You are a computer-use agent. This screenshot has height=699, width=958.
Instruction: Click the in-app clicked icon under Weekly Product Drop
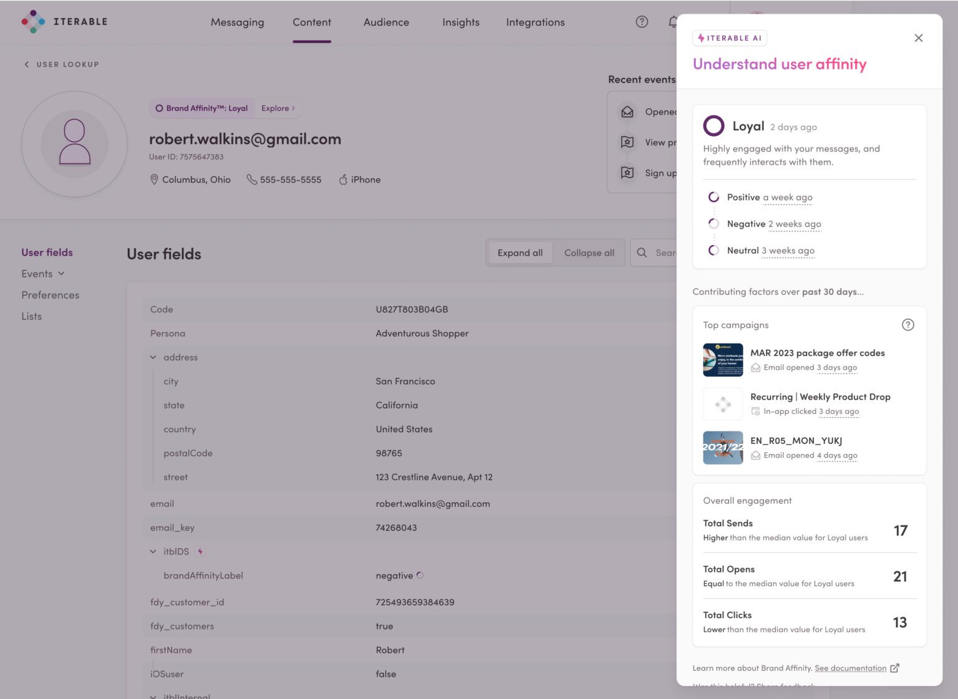pyautogui.click(x=755, y=412)
